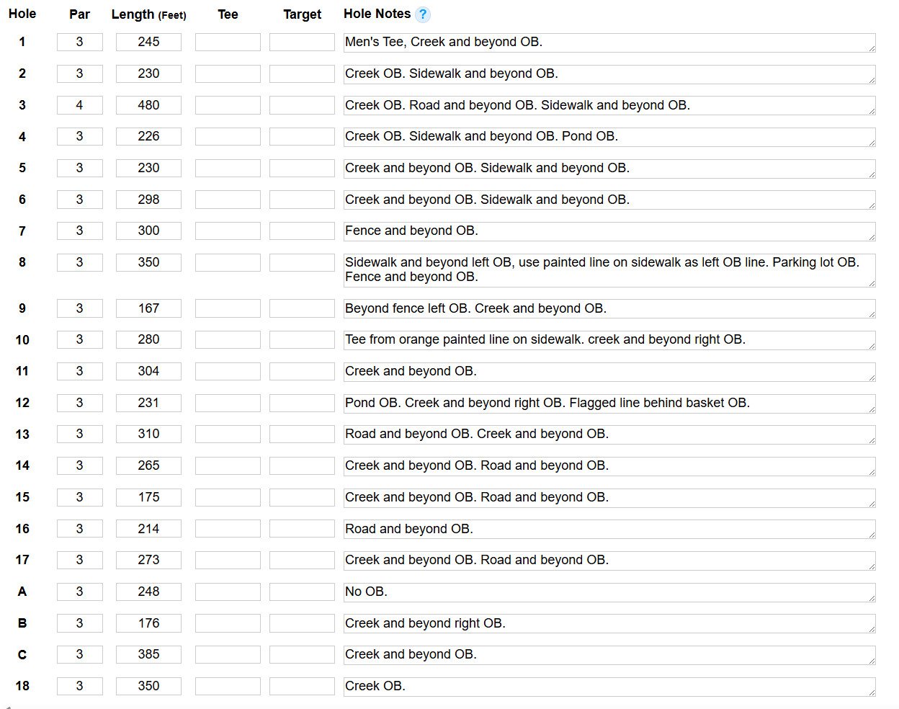
Task: Click the Length field showing 167
Action: [148, 308]
